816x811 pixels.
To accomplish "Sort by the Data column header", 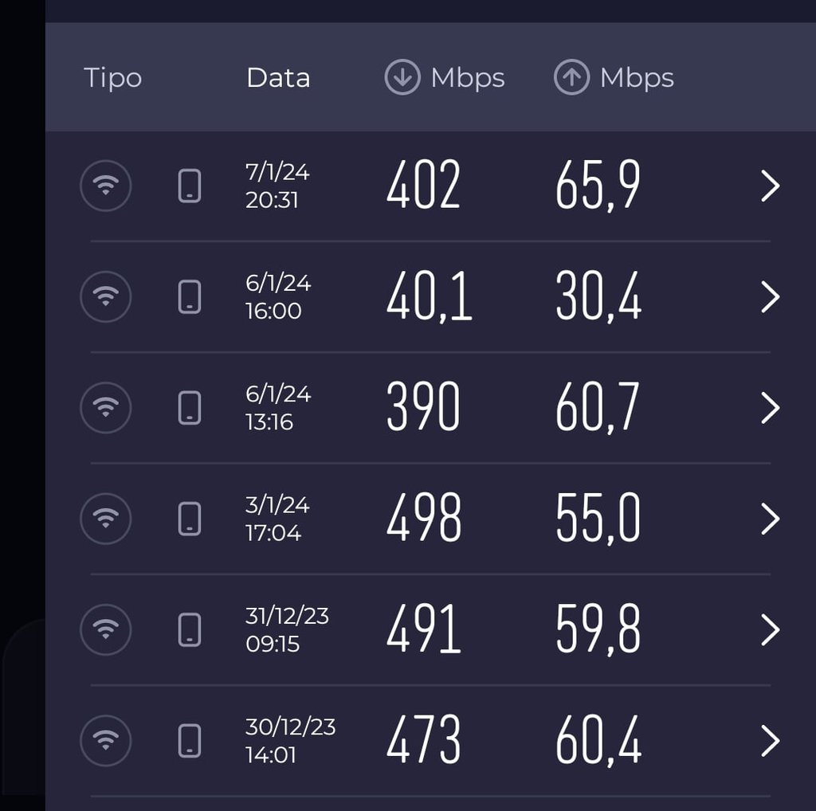I will [x=278, y=77].
